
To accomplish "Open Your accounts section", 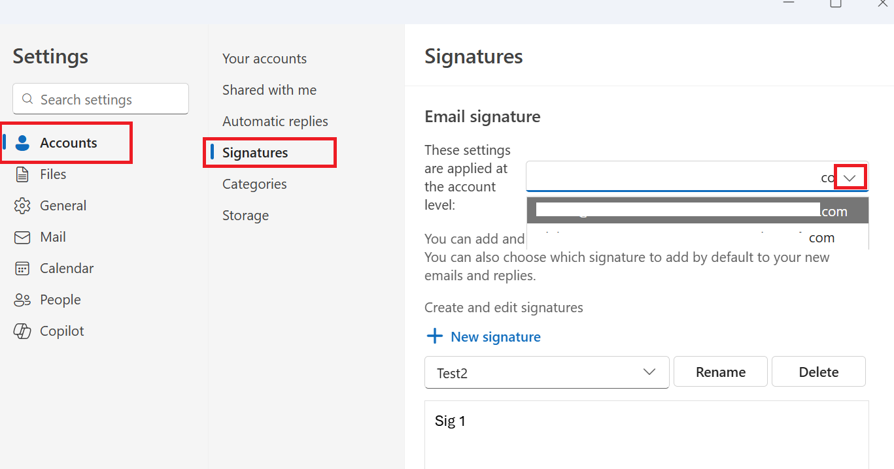I will click(x=264, y=59).
